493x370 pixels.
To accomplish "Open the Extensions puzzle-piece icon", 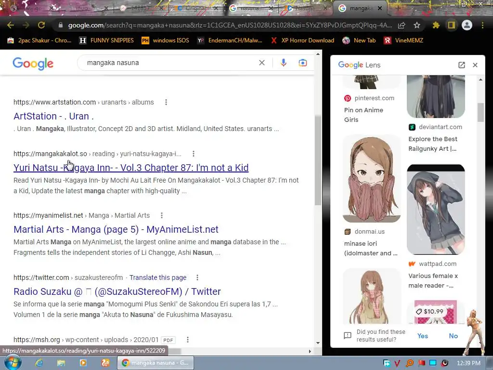I will tap(436, 25).
